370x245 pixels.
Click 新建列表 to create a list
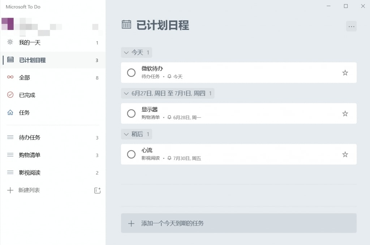[x=29, y=190]
